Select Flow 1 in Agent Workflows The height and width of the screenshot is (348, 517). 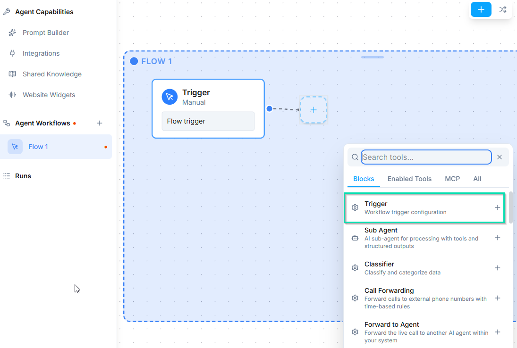click(x=38, y=147)
